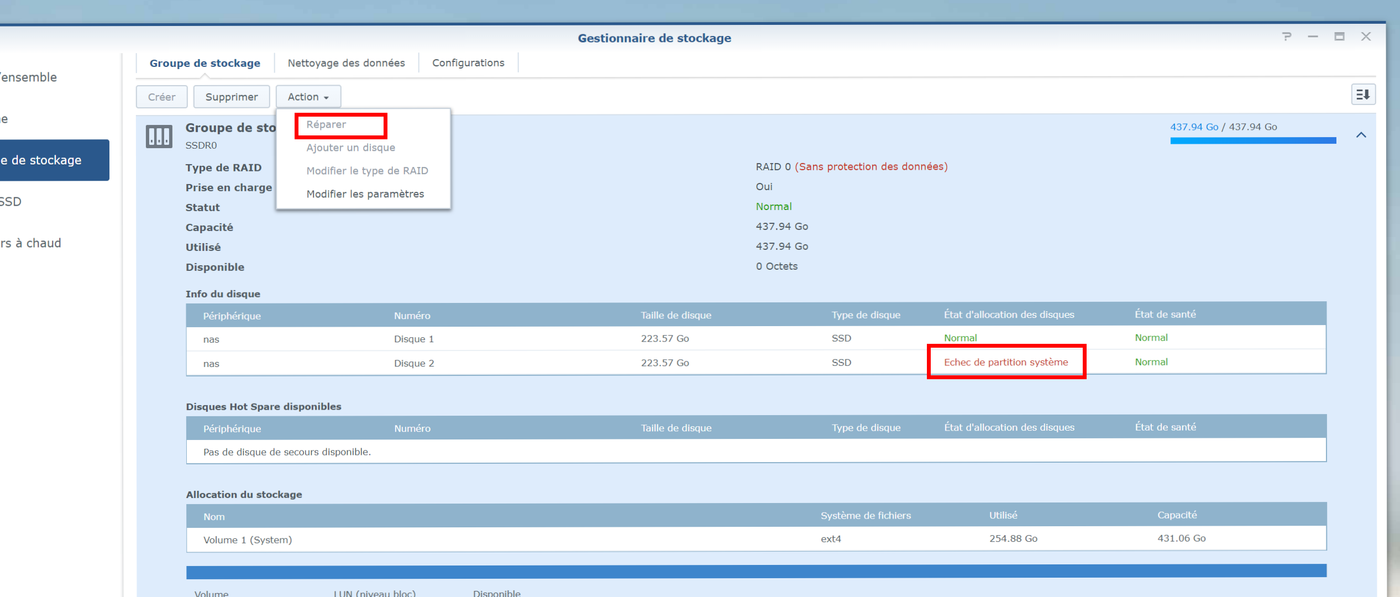1400x597 pixels.
Task: Click the 437.94 Go capacity usage bar
Action: click(1252, 140)
